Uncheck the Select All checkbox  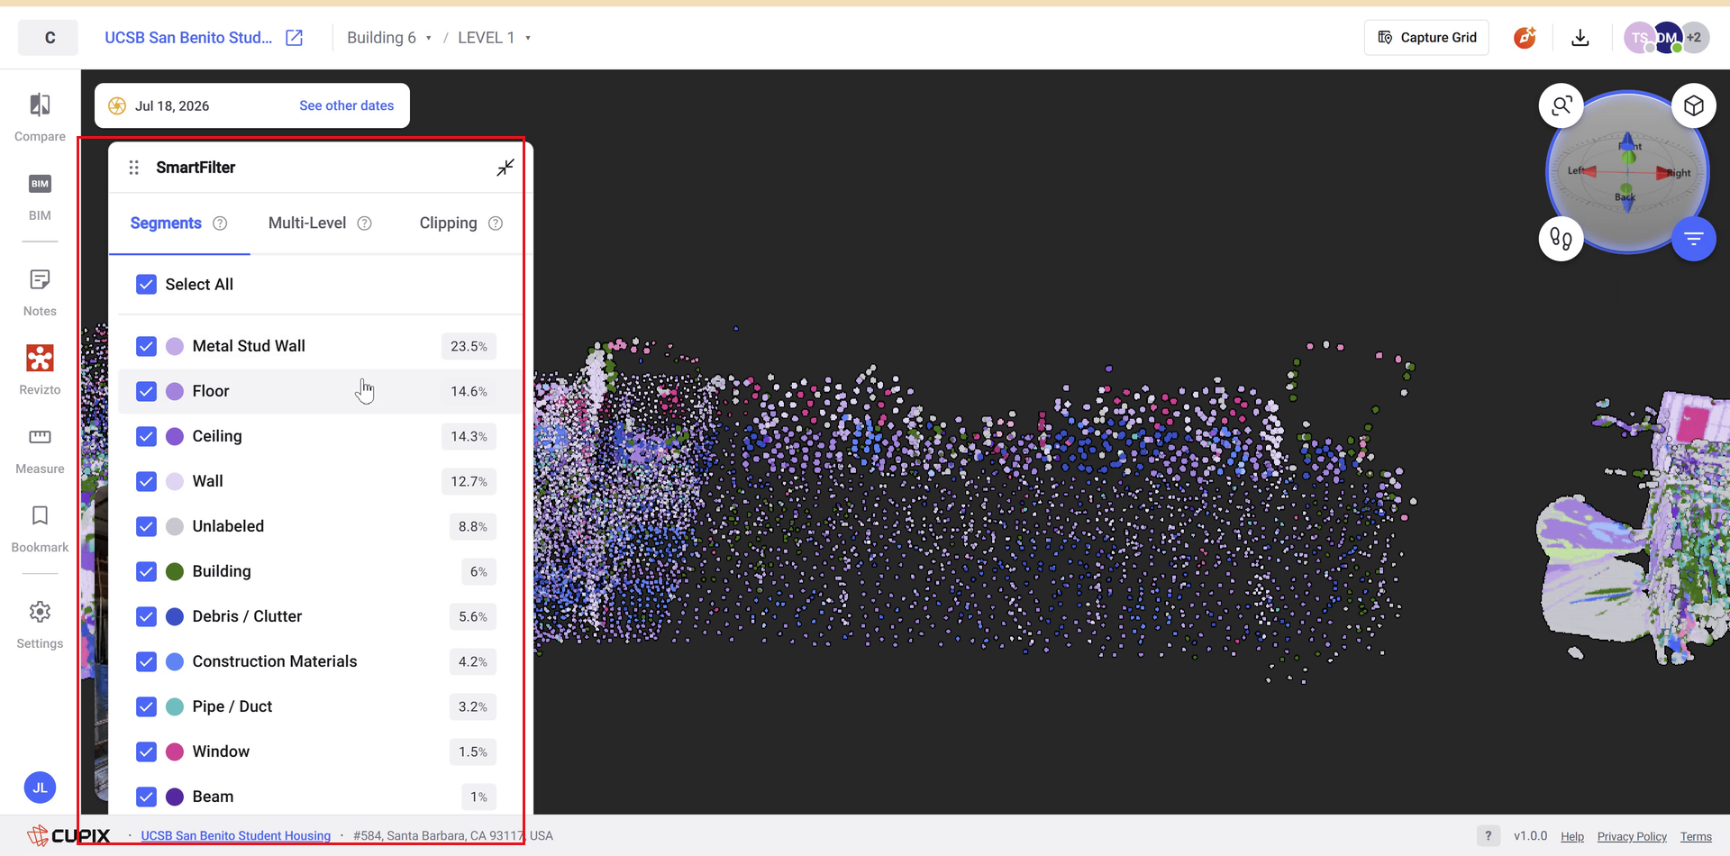(x=146, y=285)
